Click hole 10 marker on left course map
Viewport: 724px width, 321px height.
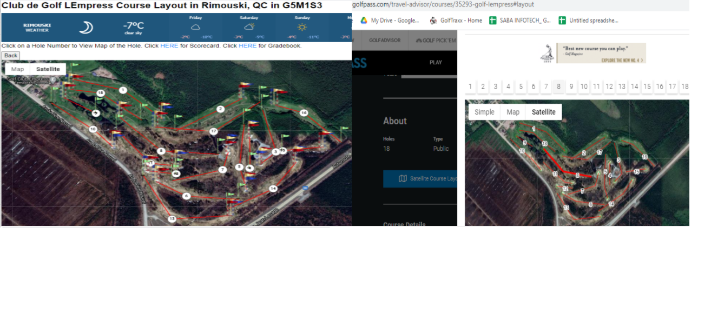(93, 129)
